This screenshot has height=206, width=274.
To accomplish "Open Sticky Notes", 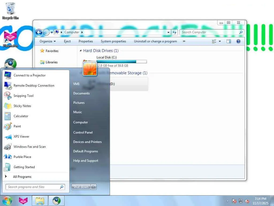I will click(36, 106).
